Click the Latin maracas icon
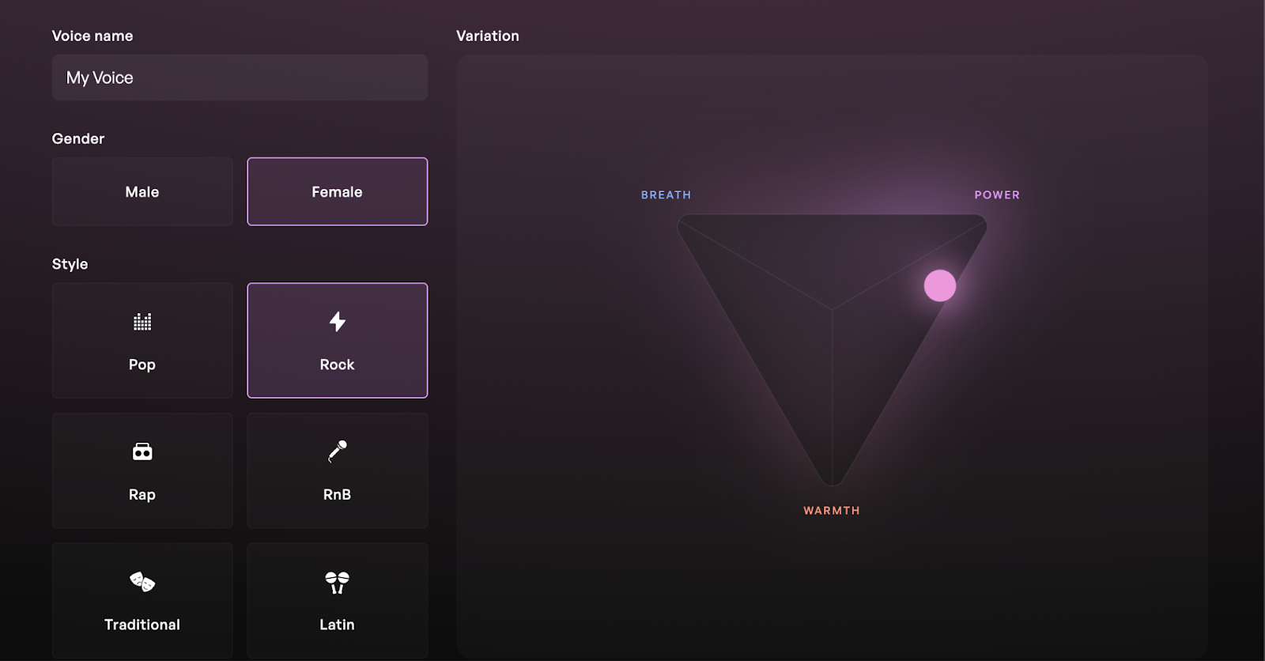 point(338,582)
